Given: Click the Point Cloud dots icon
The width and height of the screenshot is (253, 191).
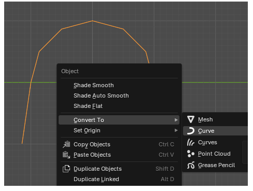Looking at the screenshot, I should click(x=191, y=154).
